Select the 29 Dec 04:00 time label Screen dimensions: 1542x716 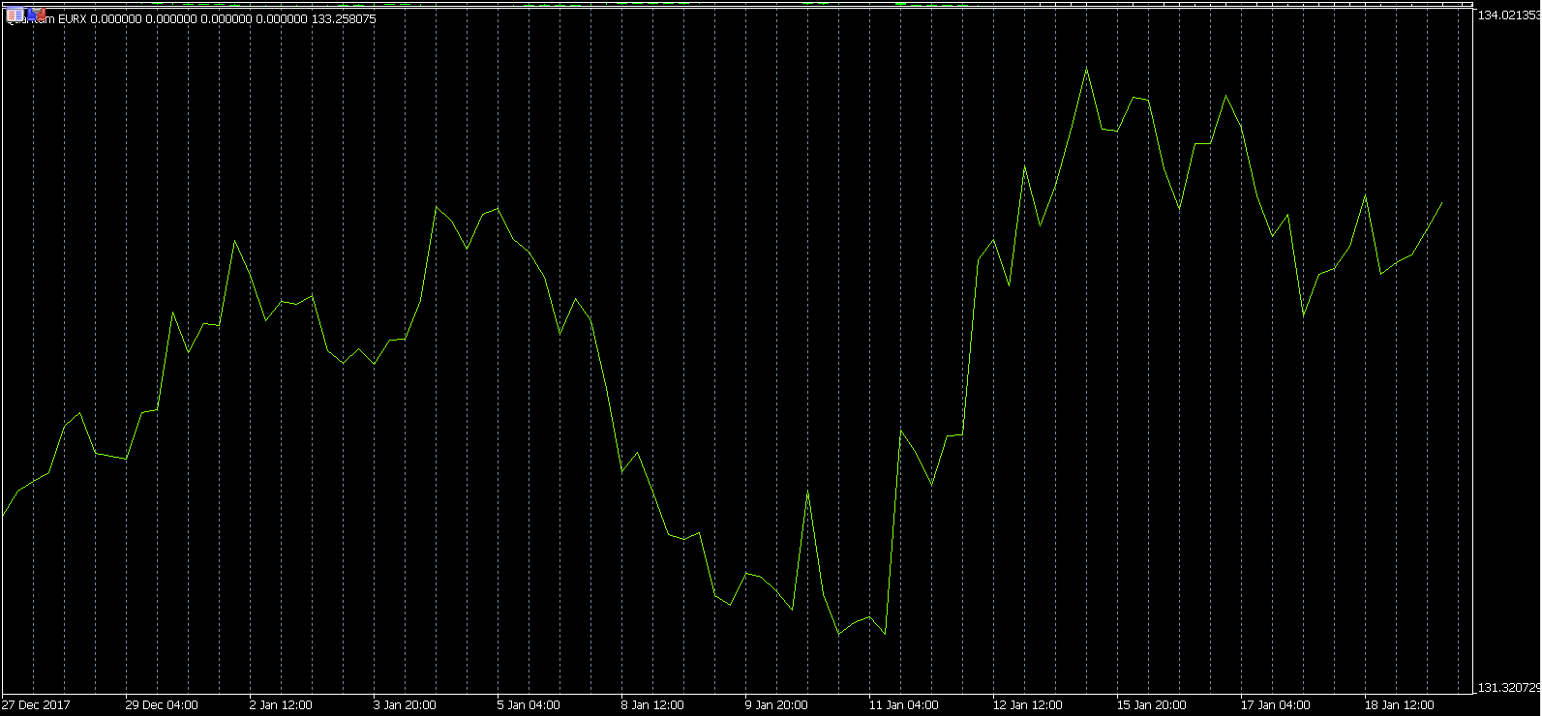162,705
